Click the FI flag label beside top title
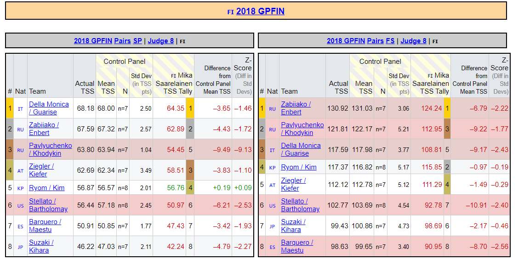This screenshot has height=265, width=524. pos(230,12)
